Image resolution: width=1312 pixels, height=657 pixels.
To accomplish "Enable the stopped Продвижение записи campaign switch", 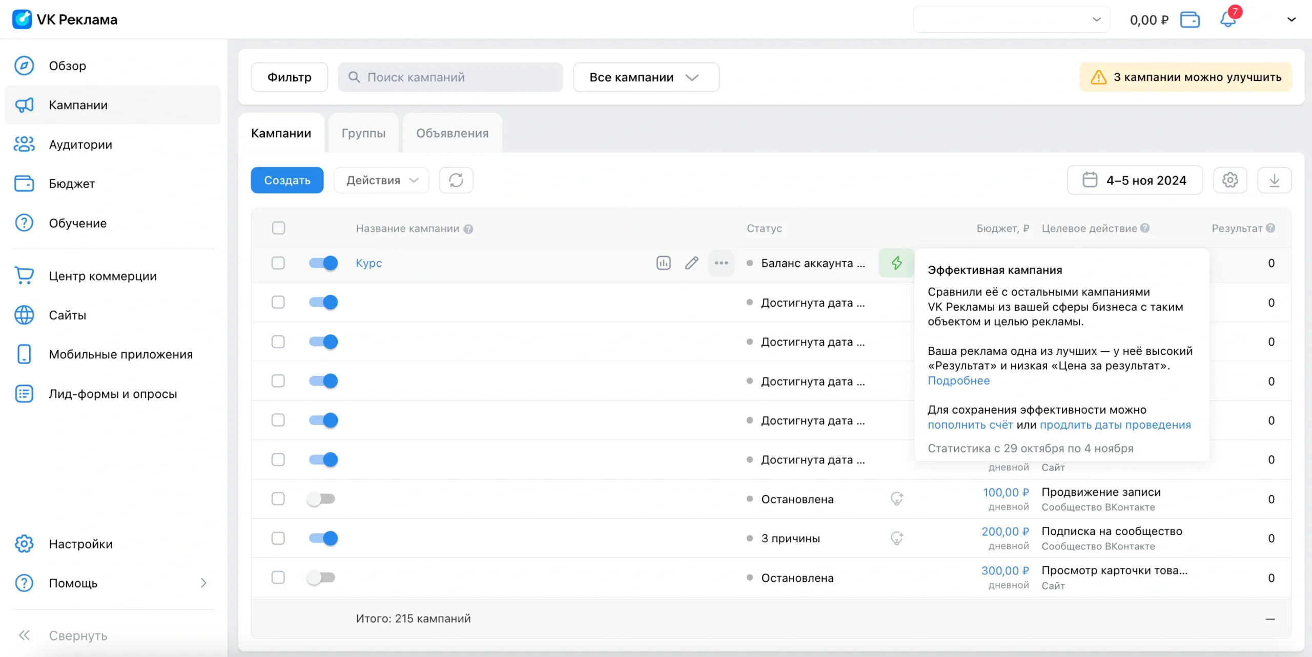I will (x=321, y=499).
